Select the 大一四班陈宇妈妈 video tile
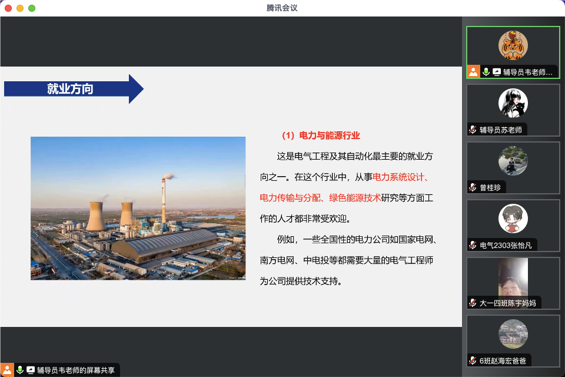Screen dimensions: 565x377 pos(513,283)
